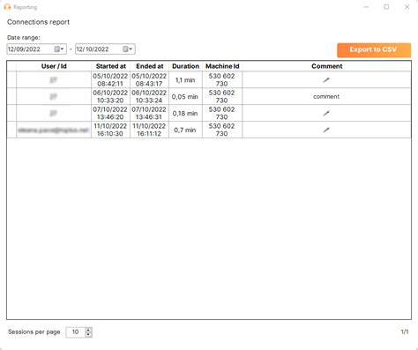Image resolution: width=418 pixels, height=350 pixels.
Task: Sort by the User / Id column header
Action: coord(54,66)
